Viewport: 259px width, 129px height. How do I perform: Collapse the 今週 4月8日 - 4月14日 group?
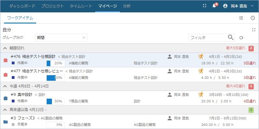(5, 86)
